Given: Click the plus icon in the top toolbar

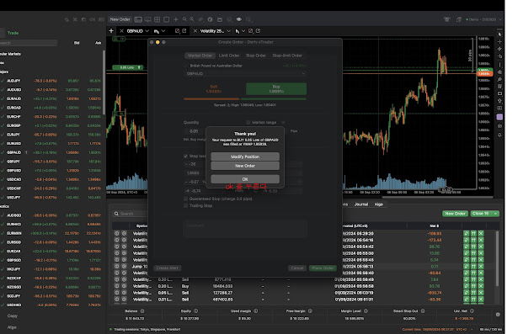Looking at the screenshot, I should [176, 19].
